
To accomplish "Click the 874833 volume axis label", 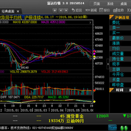I will pyautogui.click(x=99, y=77).
